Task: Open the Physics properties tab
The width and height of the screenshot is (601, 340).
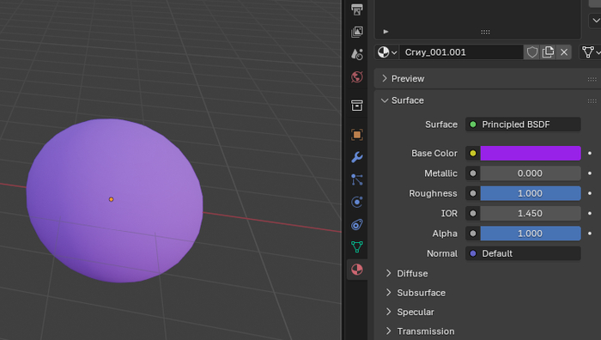Action: (x=357, y=202)
